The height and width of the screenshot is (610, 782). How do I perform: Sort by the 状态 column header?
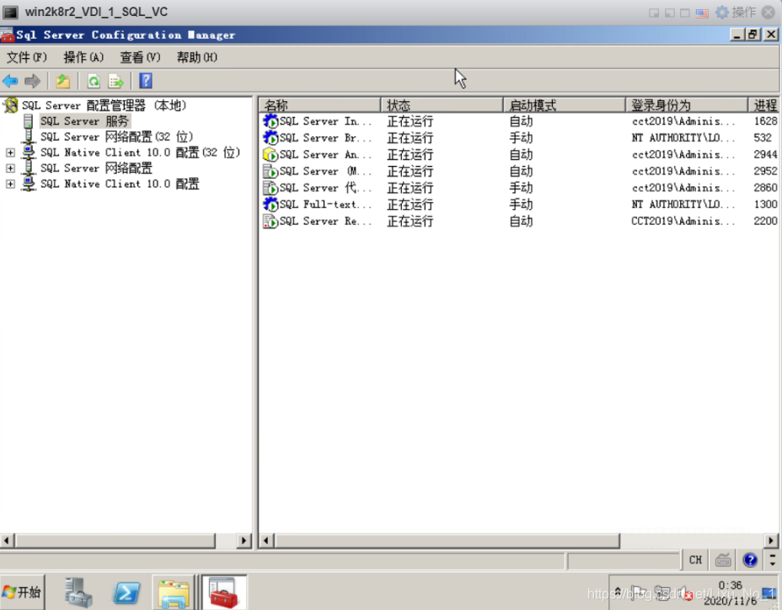pyautogui.click(x=442, y=105)
